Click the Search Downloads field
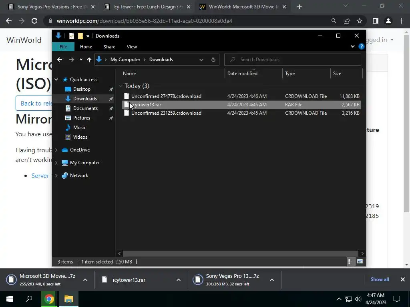Image resolution: width=410 pixels, height=307 pixels. [293, 60]
